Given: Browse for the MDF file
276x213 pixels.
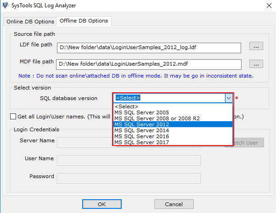Looking at the screenshot, I should [256, 64].
